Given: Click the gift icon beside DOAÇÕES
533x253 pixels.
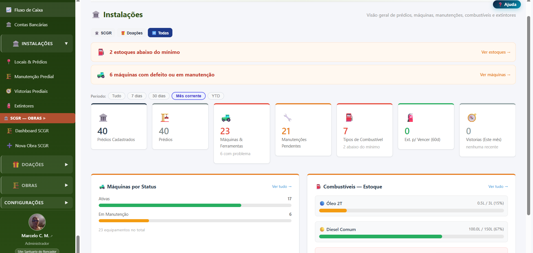Looking at the screenshot, I should (16, 164).
